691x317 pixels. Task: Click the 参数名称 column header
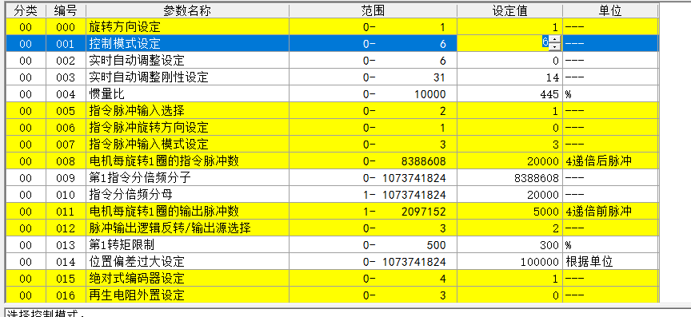tap(187, 10)
